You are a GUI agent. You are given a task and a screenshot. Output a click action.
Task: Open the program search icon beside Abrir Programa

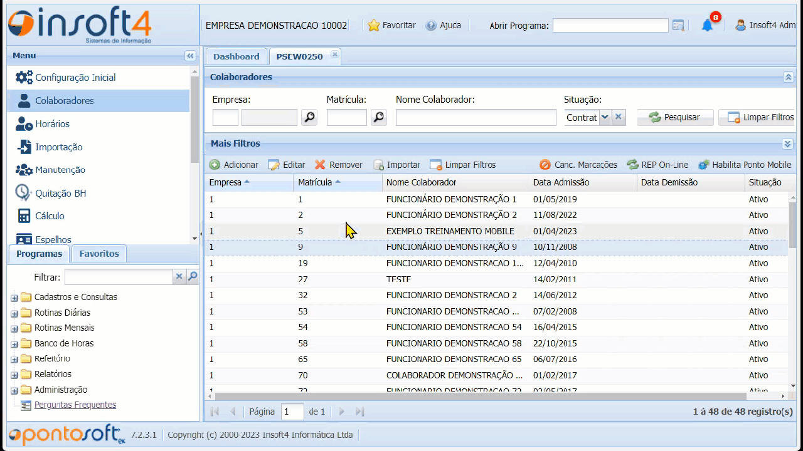point(678,26)
